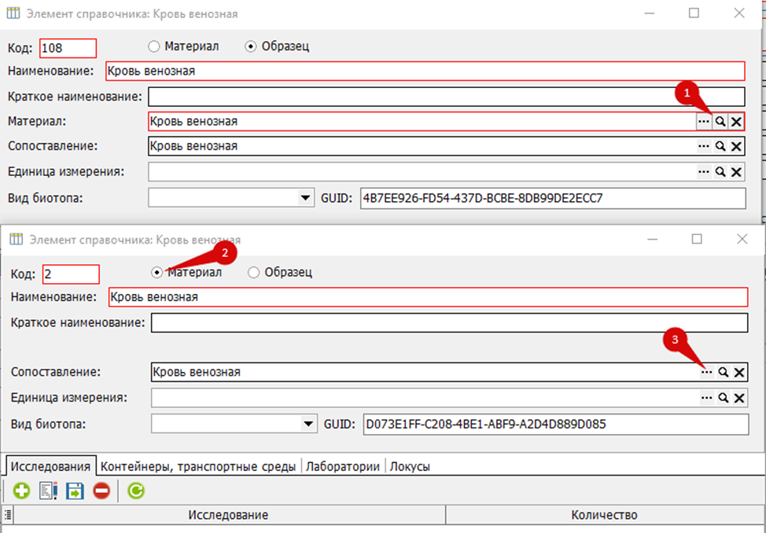The width and height of the screenshot is (766, 533).
Task: Click the Количество column header
Action: pyautogui.click(x=604, y=515)
